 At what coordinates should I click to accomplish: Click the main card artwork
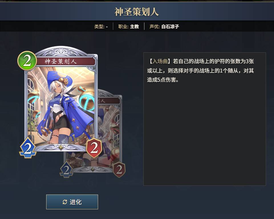[x=61, y=106]
